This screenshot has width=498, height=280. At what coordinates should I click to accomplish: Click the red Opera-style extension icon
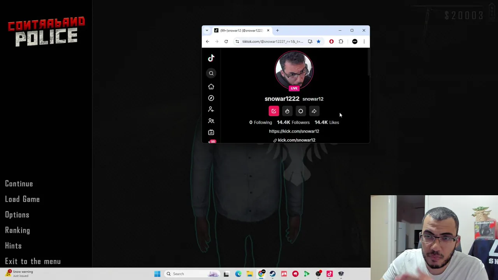331,41
